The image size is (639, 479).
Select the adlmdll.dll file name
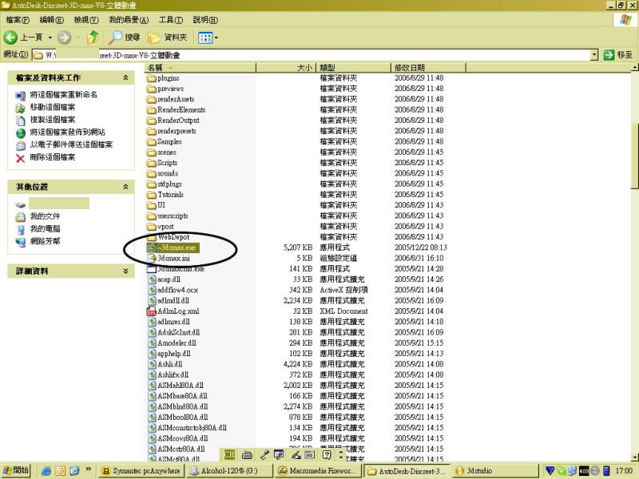173,301
